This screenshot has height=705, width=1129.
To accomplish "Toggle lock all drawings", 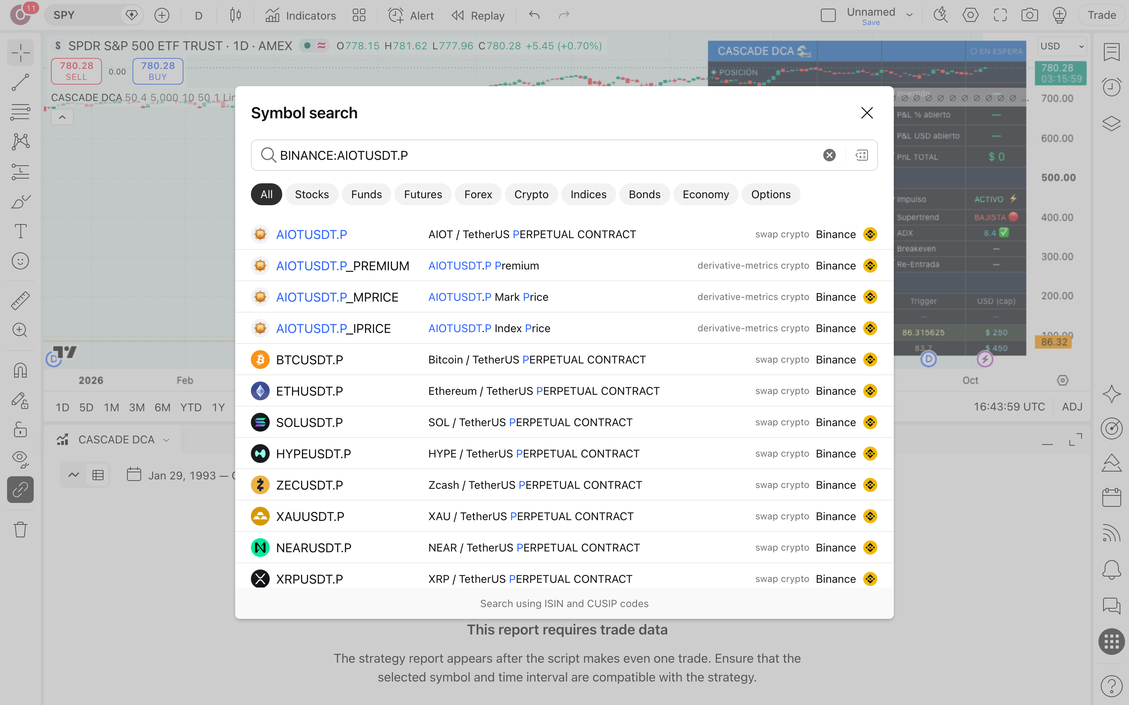I will pos(20,429).
